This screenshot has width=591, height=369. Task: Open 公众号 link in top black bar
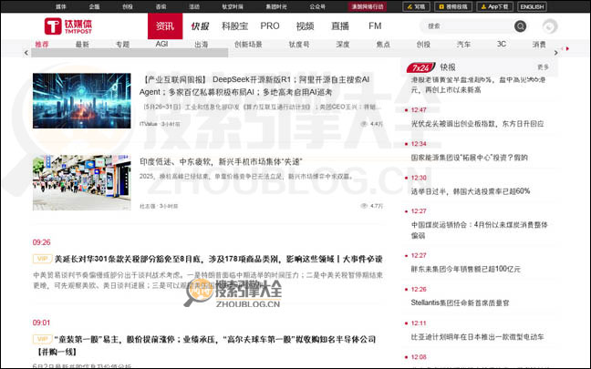(x=317, y=6)
